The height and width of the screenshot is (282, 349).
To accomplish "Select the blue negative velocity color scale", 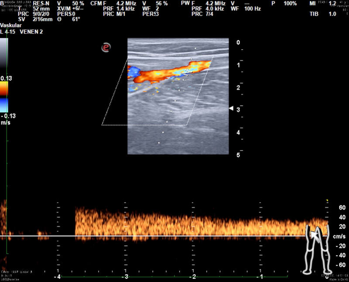I will pyautogui.click(x=4, y=105).
